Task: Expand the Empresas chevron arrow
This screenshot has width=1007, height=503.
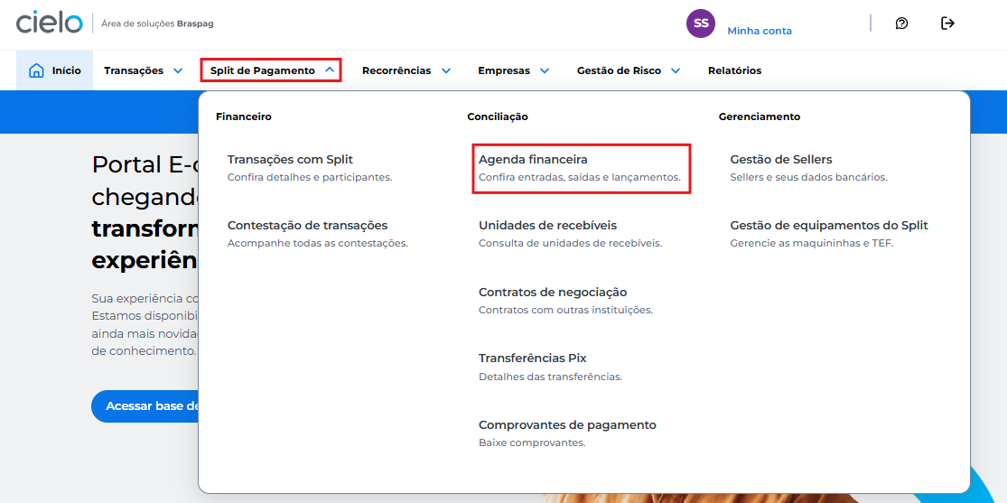Action: (545, 70)
